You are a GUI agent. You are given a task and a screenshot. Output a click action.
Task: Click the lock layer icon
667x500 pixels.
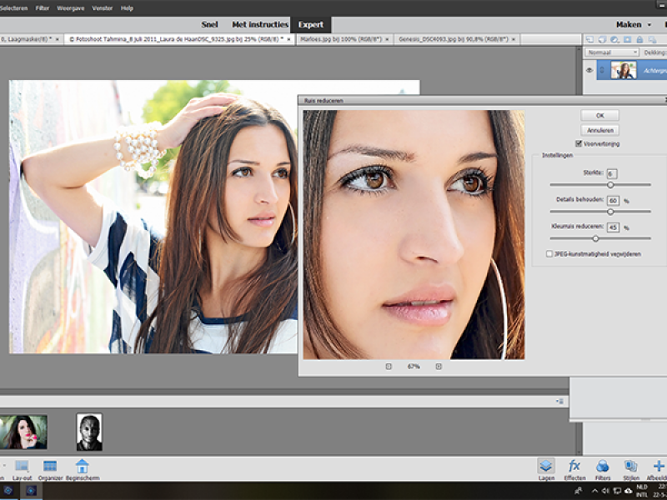[x=639, y=39]
